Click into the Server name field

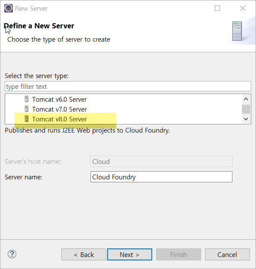click(x=161, y=177)
